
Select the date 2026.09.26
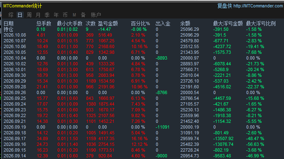point(15,92)
